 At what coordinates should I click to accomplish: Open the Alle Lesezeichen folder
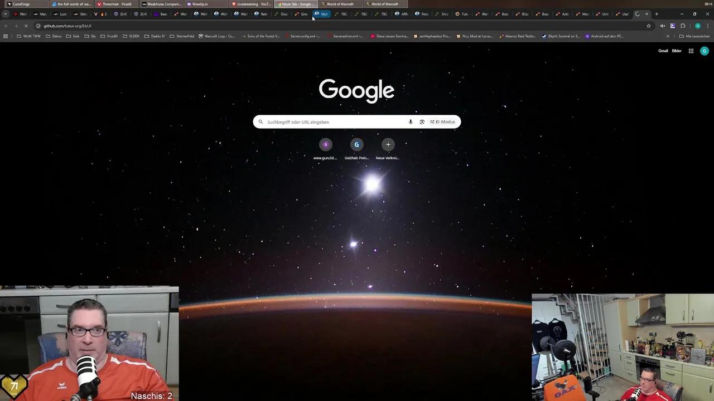pyautogui.click(x=694, y=36)
